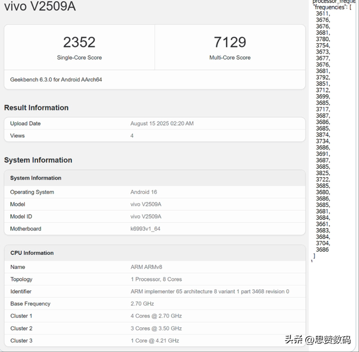Select the 1 Processor, 8 Cores value
Image resolution: width=359 pixels, height=352 pixels.
click(x=157, y=279)
